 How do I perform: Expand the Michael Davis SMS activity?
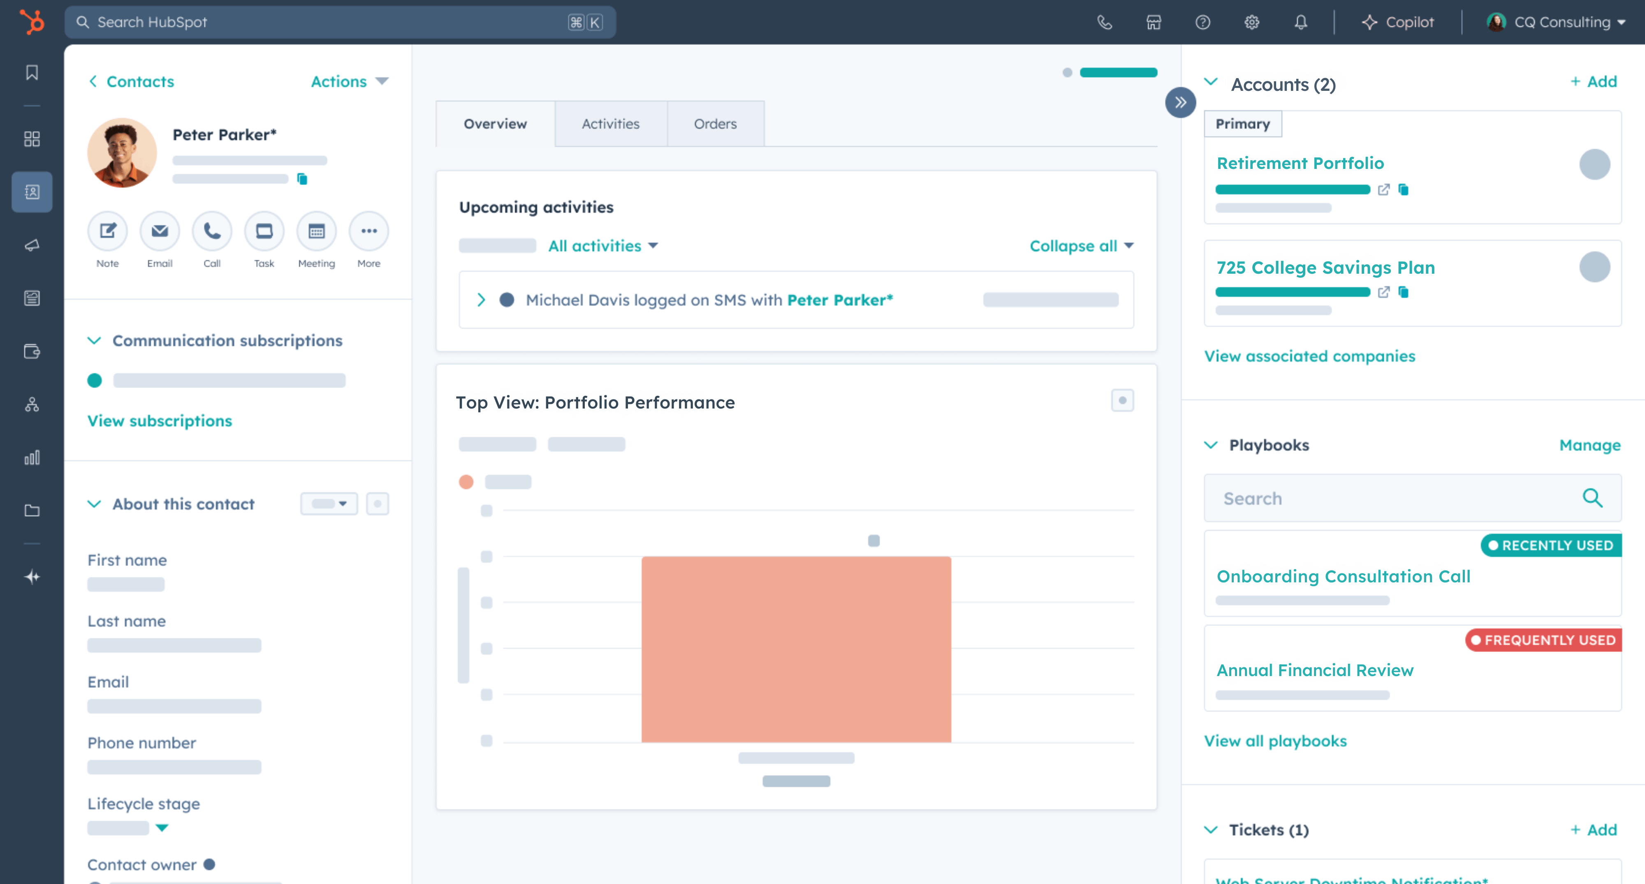click(482, 299)
